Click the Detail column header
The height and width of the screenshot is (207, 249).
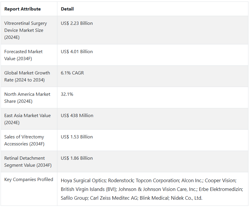click(67, 9)
